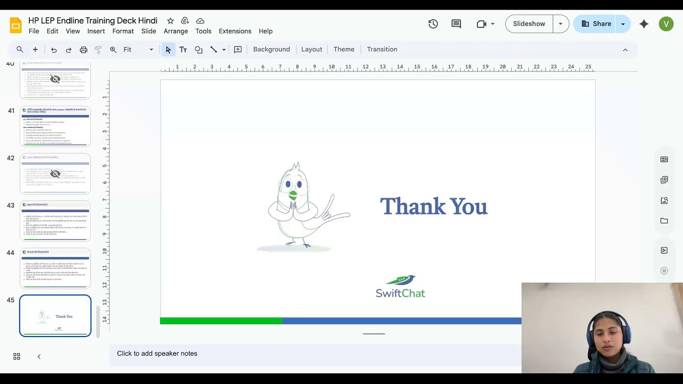Click the paint format roller icon

(x=98, y=50)
